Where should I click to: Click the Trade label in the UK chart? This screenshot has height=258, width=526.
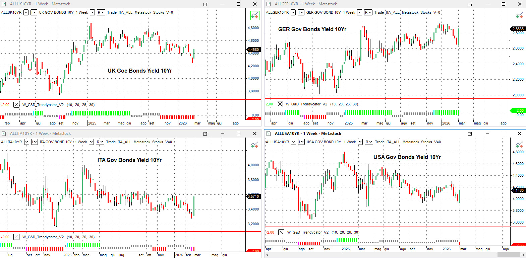(112, 12)
